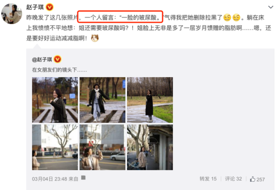277x190 pixels.
Task: Open the 赵子琪 username at the top
Action: 35,7
